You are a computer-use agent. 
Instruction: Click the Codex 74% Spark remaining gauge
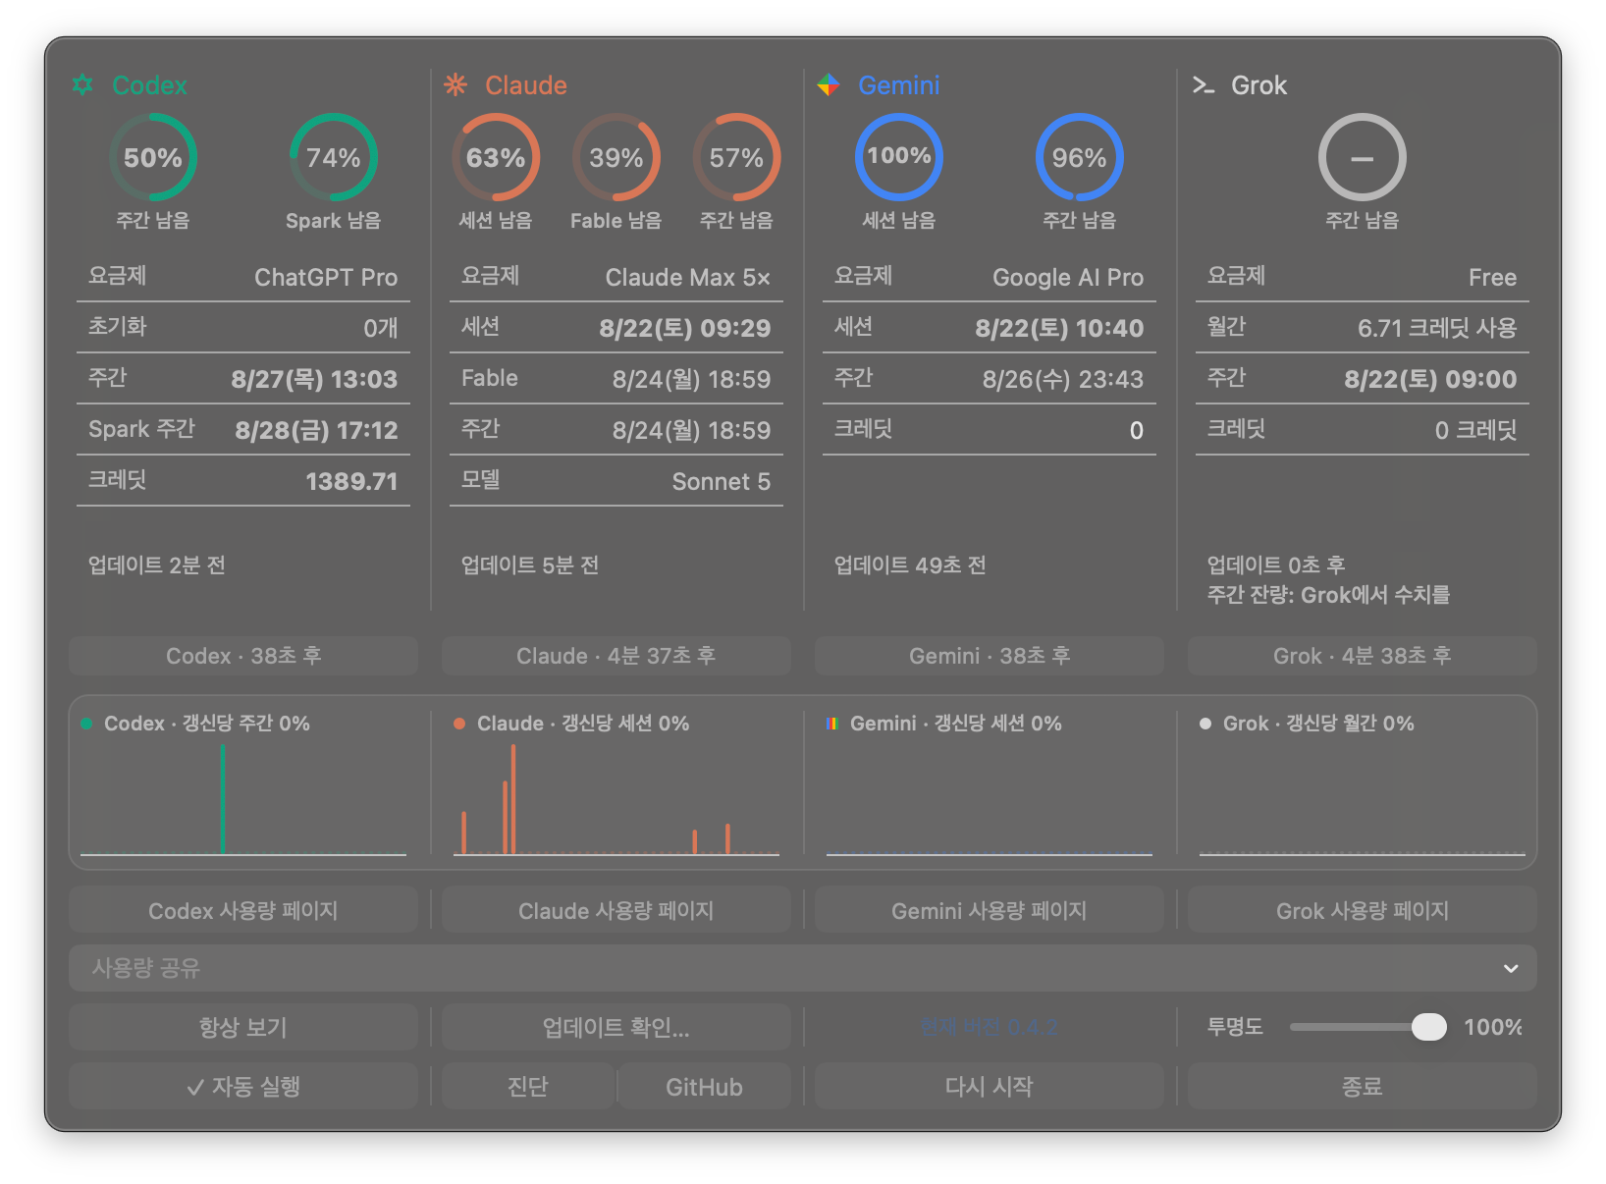tap(334, 157)
